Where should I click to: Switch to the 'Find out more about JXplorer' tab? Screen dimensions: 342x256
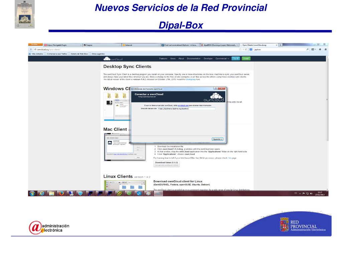(x=180, y=45)
